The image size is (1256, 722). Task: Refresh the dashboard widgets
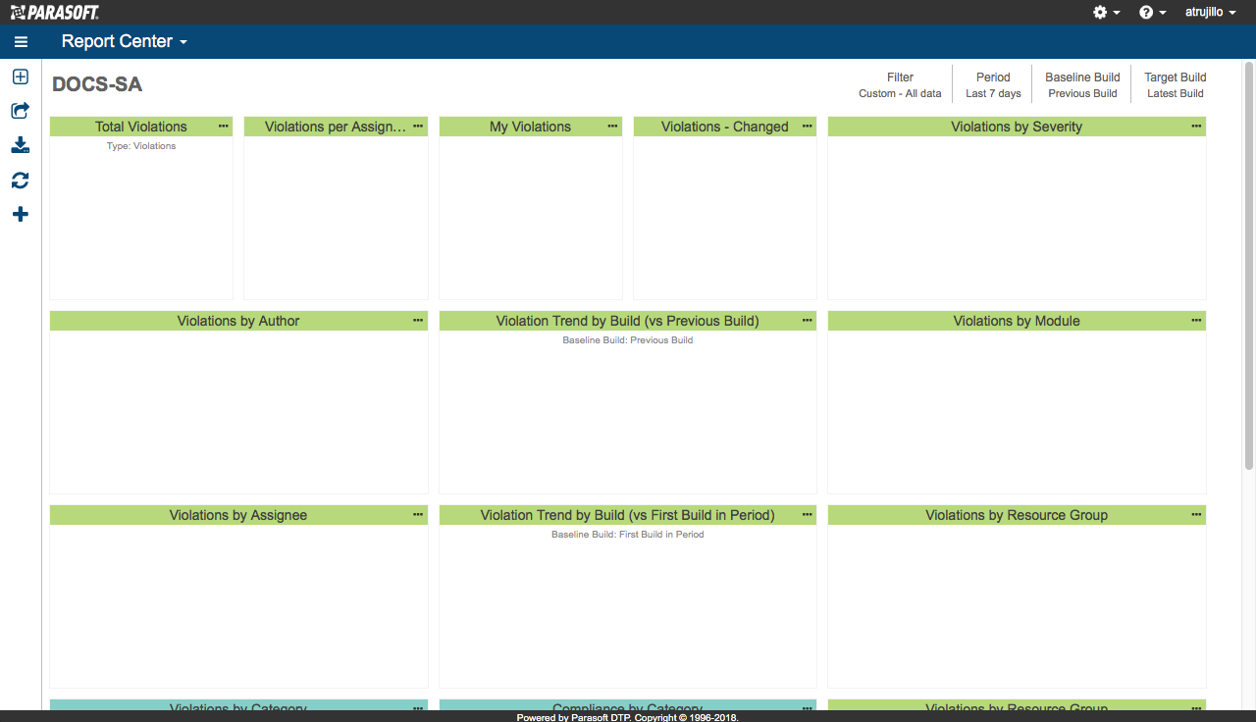coord(21,180)
